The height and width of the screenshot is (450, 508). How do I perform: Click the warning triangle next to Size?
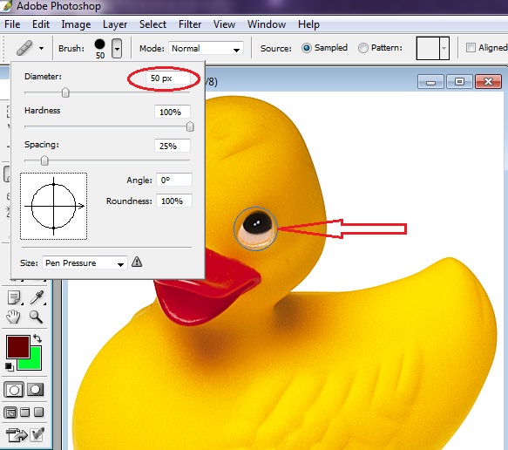pos(137,262)
